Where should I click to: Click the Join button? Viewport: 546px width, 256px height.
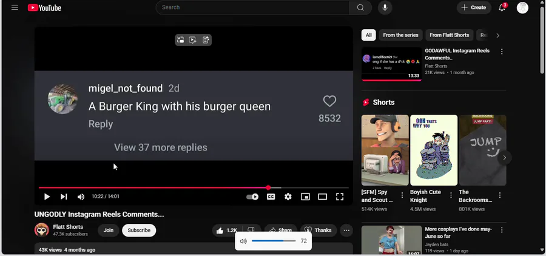(109, 231)
